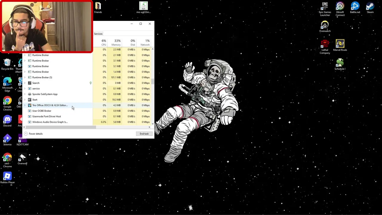Click the Start process icon in Task Manager

[x=30, y=100]
